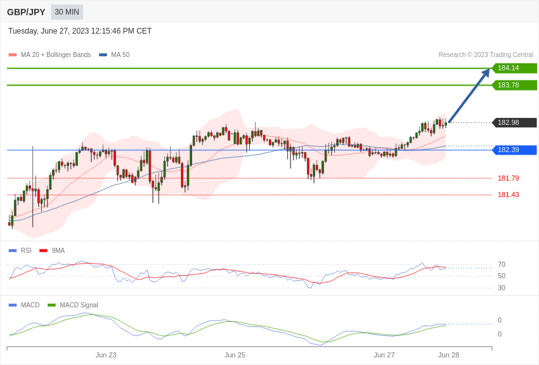This screenshot has height=365, width=539.
Task: Click the blue MA 50 legend swatch
Action: [103, 55]
